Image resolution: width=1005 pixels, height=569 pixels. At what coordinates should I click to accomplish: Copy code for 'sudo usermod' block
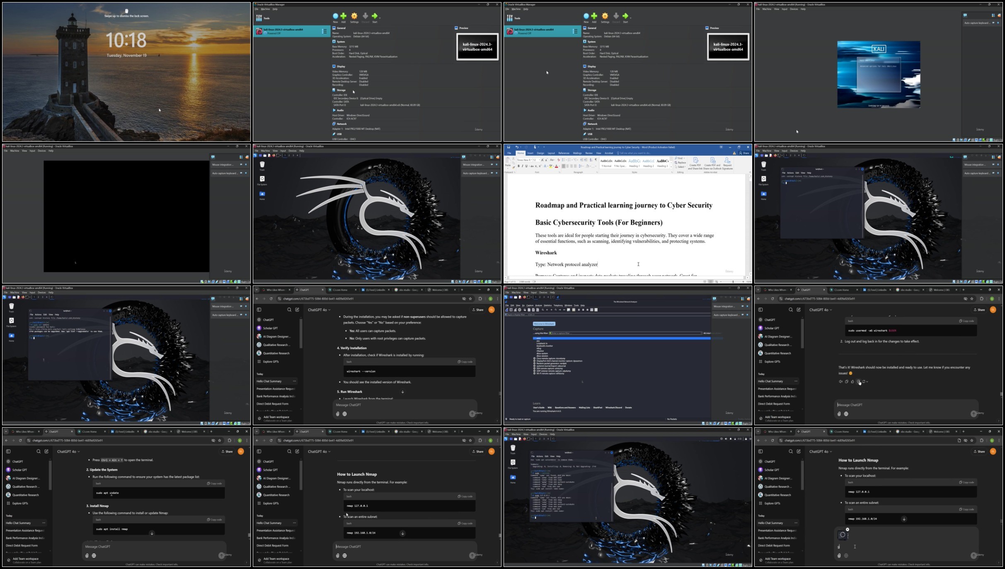pos(966,321)
